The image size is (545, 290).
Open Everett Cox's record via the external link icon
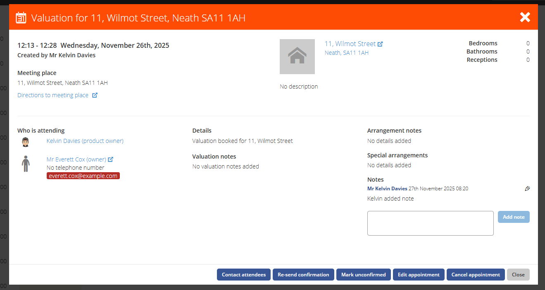coord(110,159)
